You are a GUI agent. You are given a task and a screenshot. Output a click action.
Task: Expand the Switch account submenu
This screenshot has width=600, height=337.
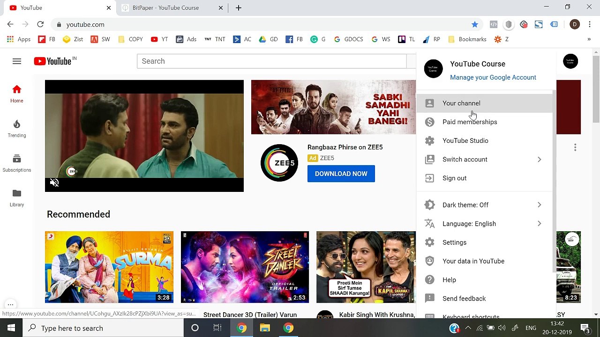[484, 160]
